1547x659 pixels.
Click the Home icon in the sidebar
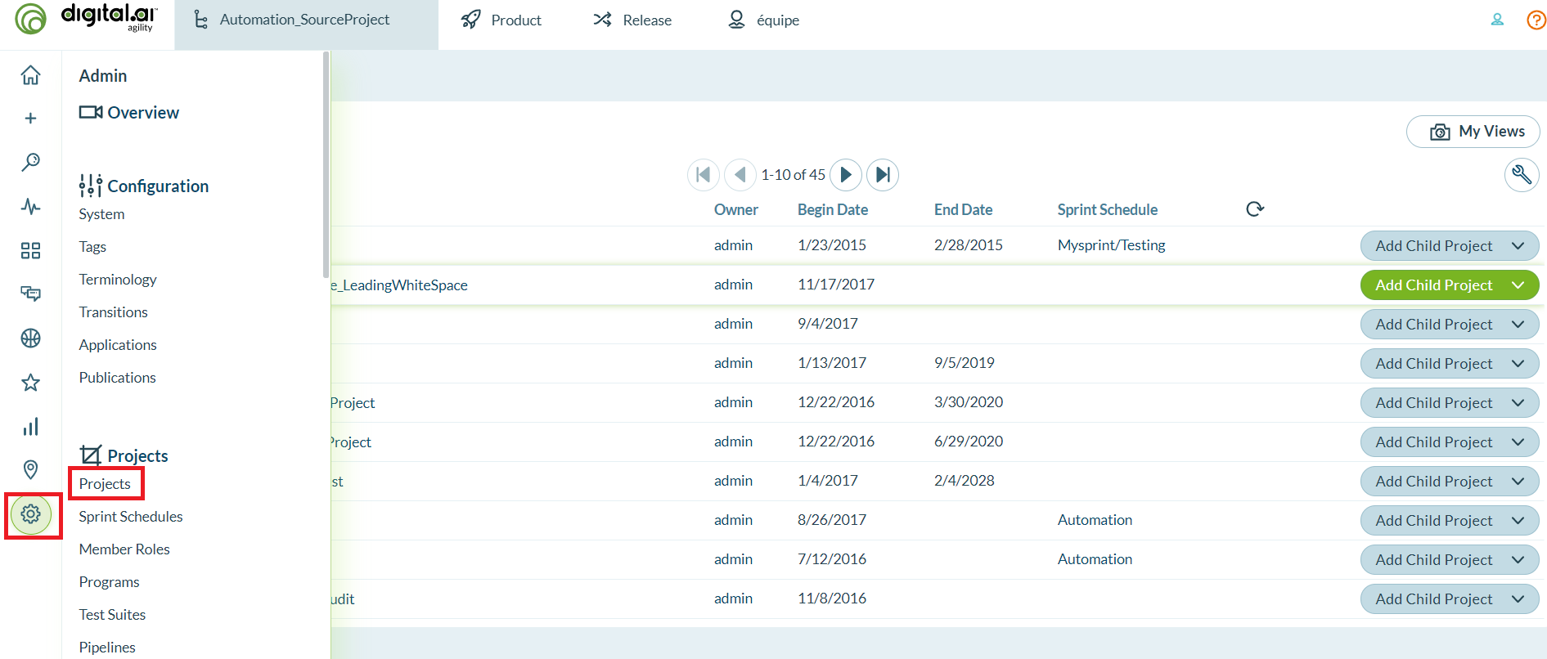click(x=30, y=75)
